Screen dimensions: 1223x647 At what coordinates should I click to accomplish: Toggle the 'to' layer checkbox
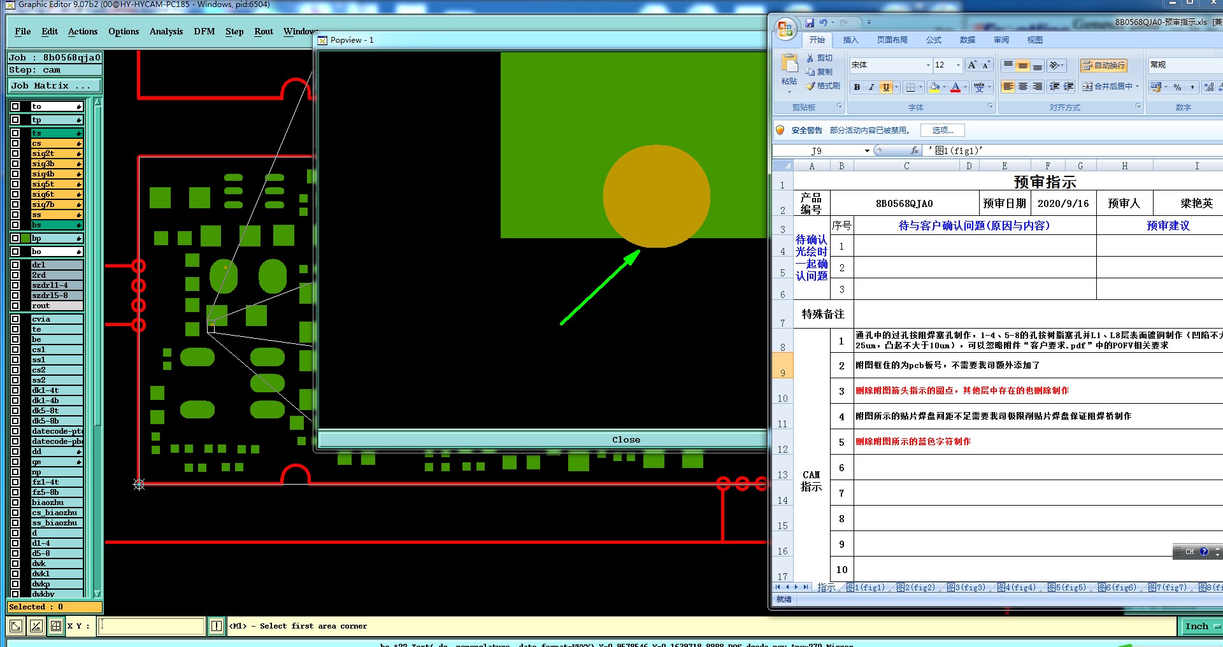(x=15, y=106)
